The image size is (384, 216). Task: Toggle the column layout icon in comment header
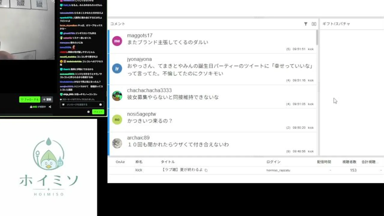pyautogui.click(x=314, y=24)
